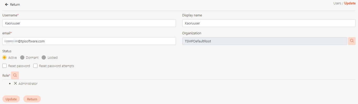Remove Administrator role with X icon
The height and width of the screenshot is (104, 358).
tap(15, 83)
